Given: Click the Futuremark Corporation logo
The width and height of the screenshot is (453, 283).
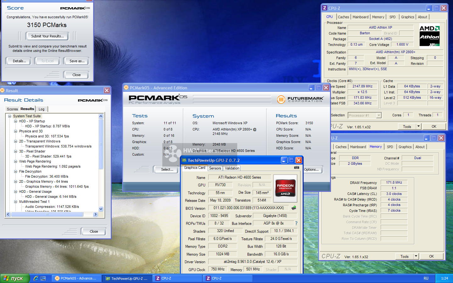Looking at the screenshot, I should click(x=300, y=99).
